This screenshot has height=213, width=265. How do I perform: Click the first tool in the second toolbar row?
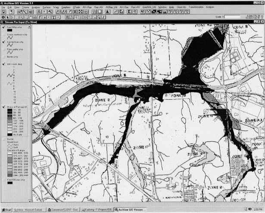[3, 17]
